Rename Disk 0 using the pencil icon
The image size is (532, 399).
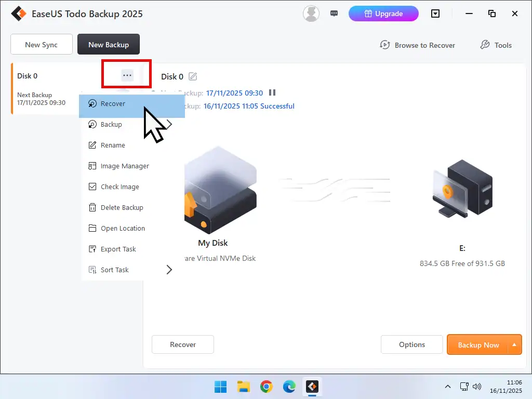tap(192, 76)
